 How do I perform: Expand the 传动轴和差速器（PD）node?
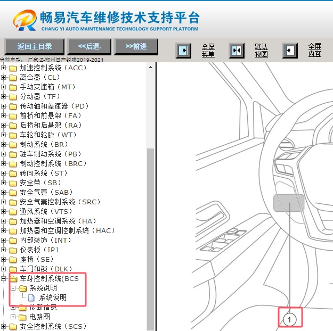click(x=3, y=106)
